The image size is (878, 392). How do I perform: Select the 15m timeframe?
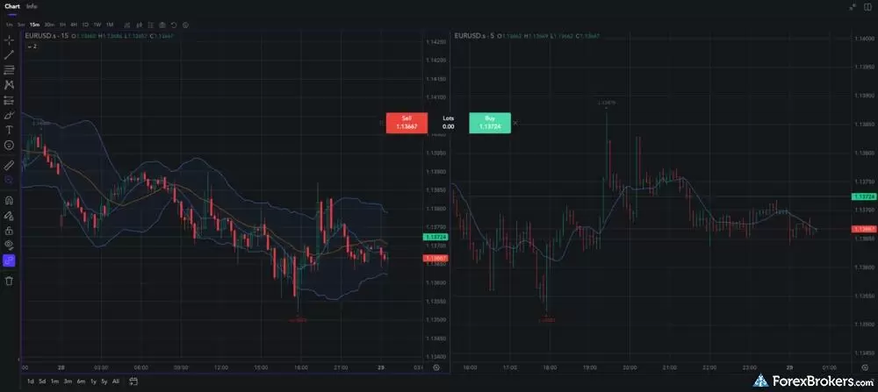(x=35, y=25)
